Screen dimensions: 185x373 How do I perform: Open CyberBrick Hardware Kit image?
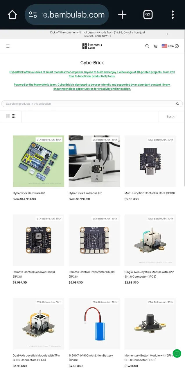pos(38,161)
